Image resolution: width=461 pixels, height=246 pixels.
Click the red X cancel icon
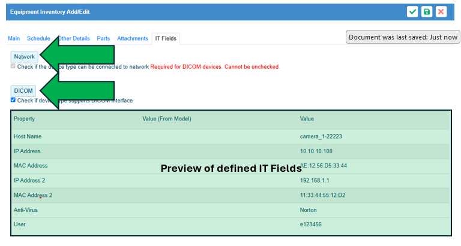coord(441,12)
